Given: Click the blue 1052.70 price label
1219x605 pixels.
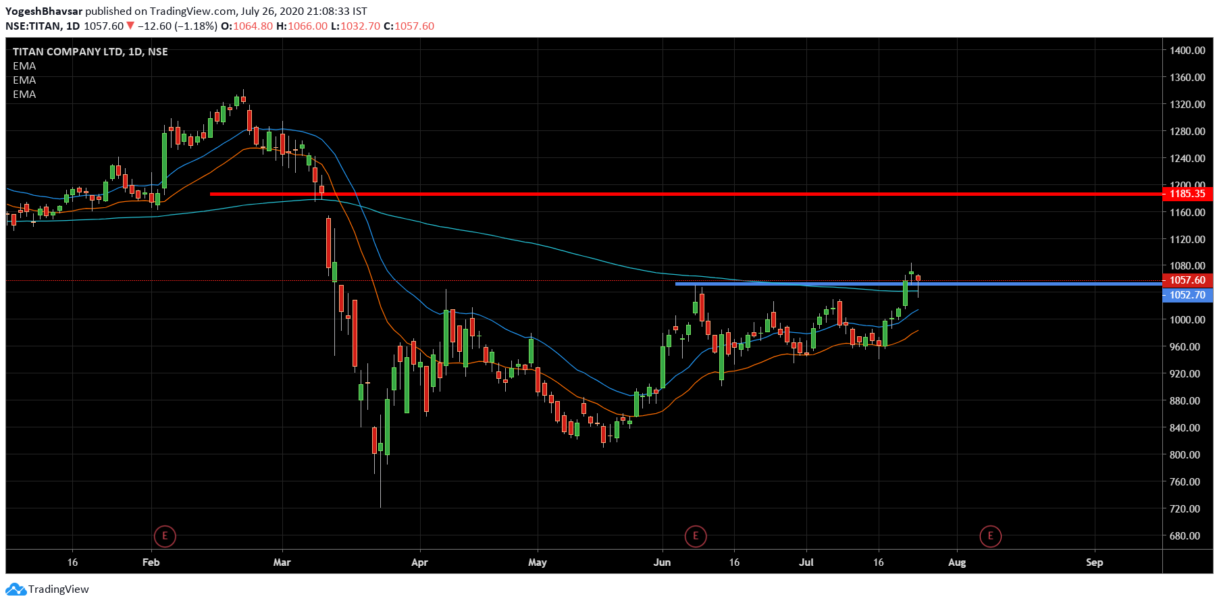Looking at the screenshot, I should click(x=1187, y=295).
